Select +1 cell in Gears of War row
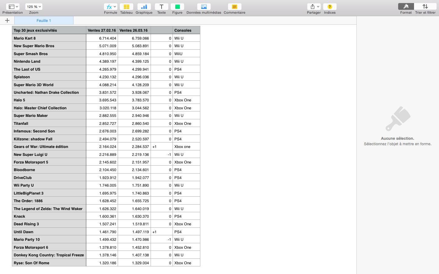The height and width of the screenshot is (274, 439). click(162, 146)
